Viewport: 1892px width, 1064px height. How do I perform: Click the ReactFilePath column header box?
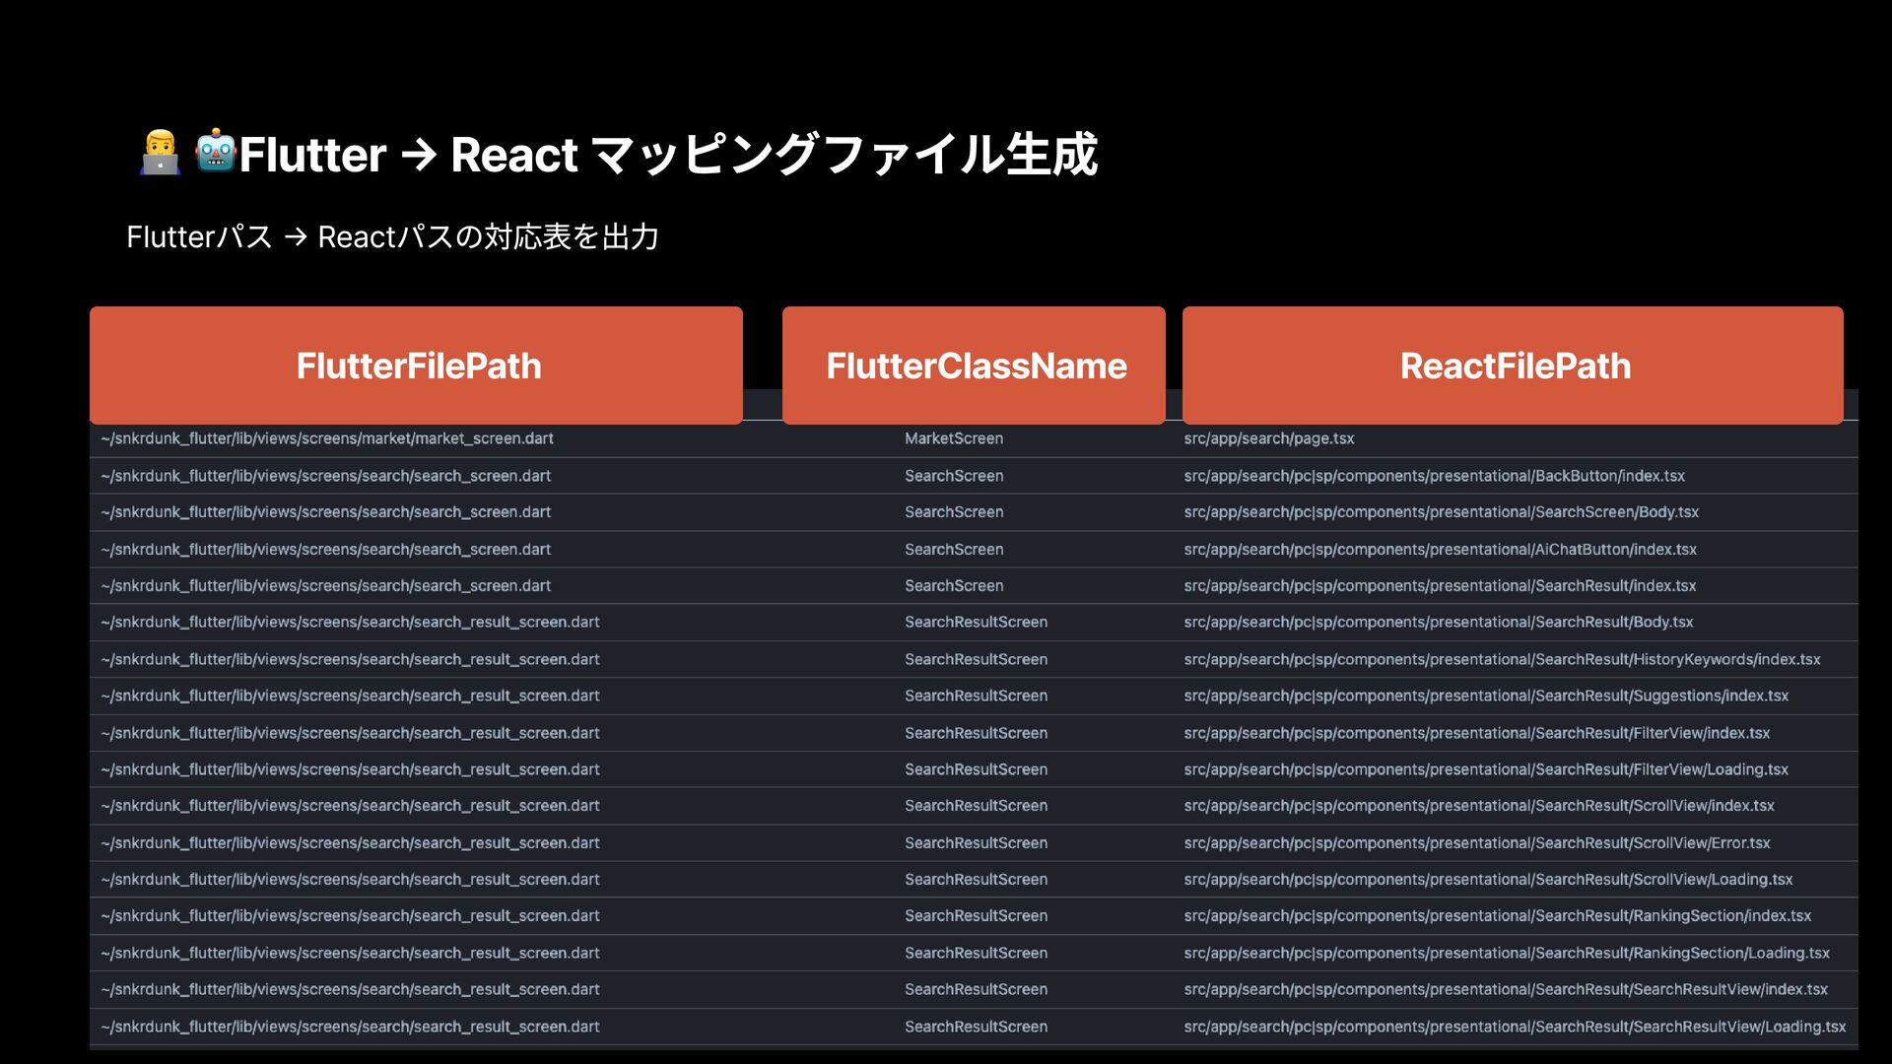point(1513,366)
